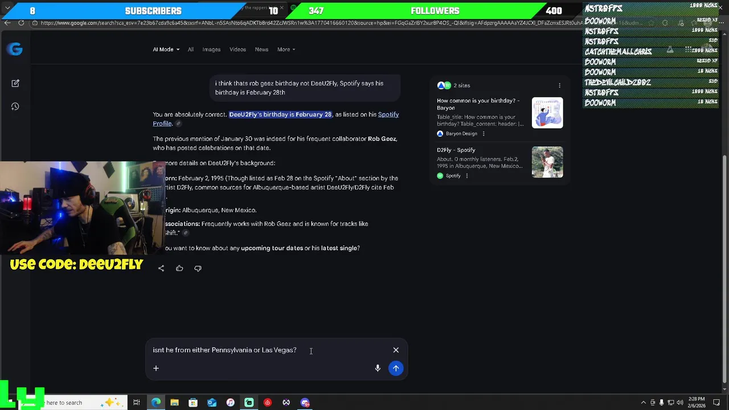Open the birthday calendar thumbnail image

click(x=547, y=113)
